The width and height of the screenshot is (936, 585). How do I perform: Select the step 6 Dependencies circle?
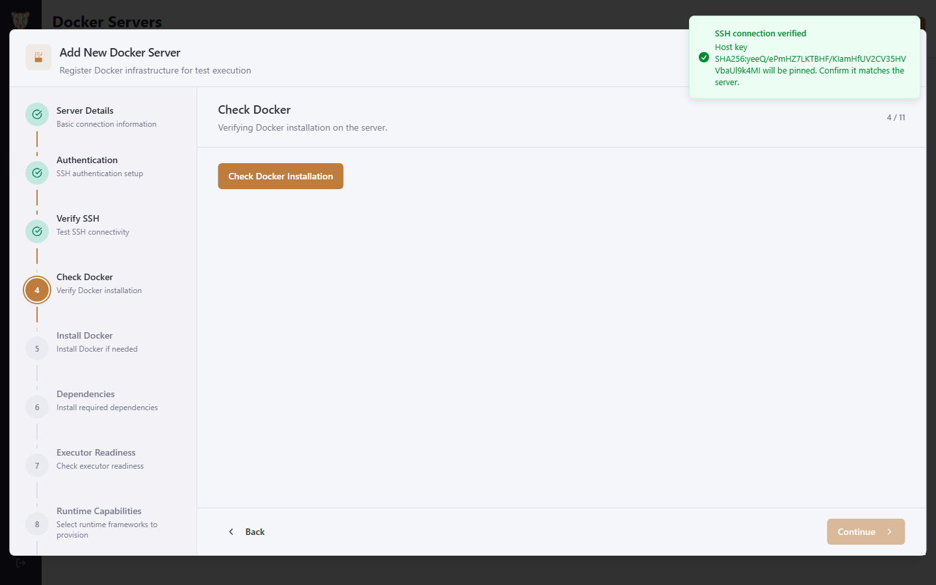tap(37, 407)
